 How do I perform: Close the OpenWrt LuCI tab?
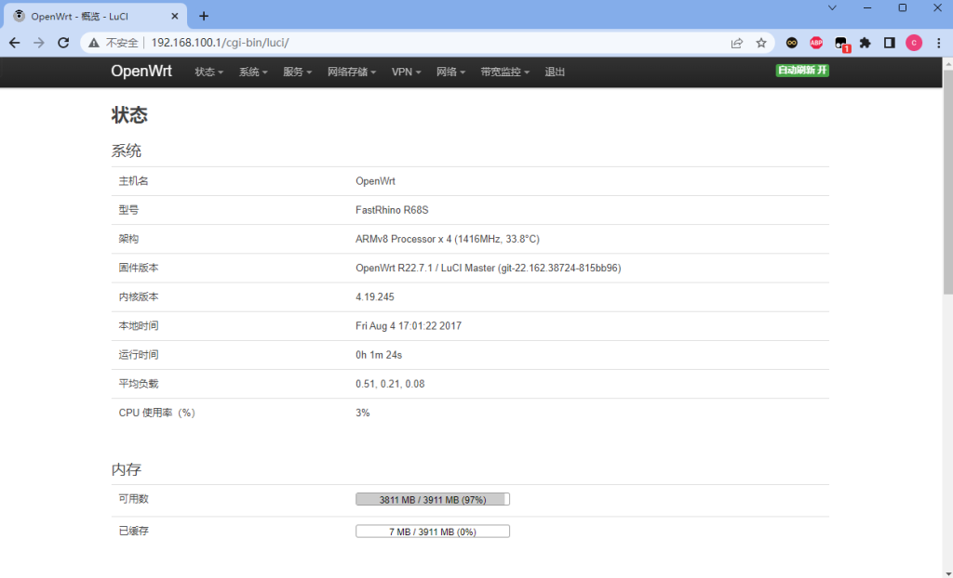pyautogui.click(x=174, y=17)
